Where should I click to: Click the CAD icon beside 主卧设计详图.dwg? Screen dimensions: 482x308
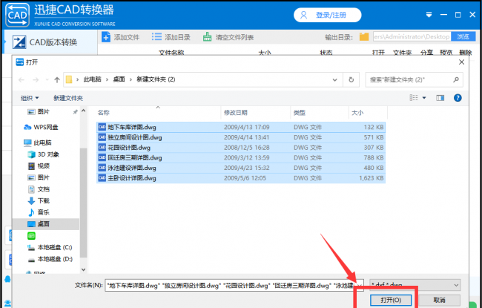coord(102,178)
